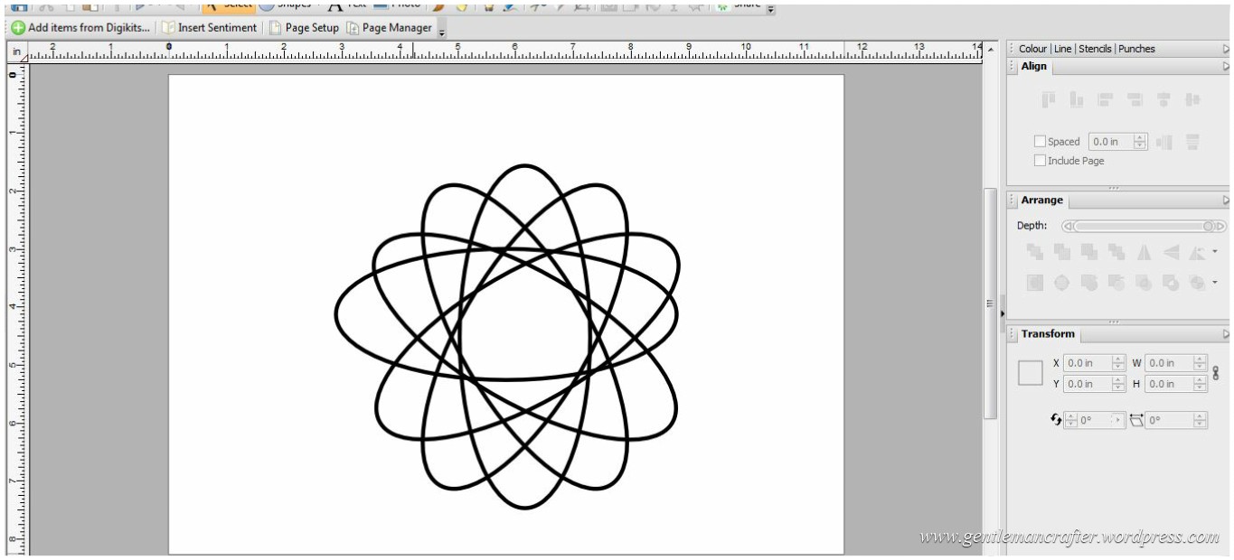Collapse the Arrange panel with its arrow
This screenshot has width=1234, height=560.
coord(1226,201)
